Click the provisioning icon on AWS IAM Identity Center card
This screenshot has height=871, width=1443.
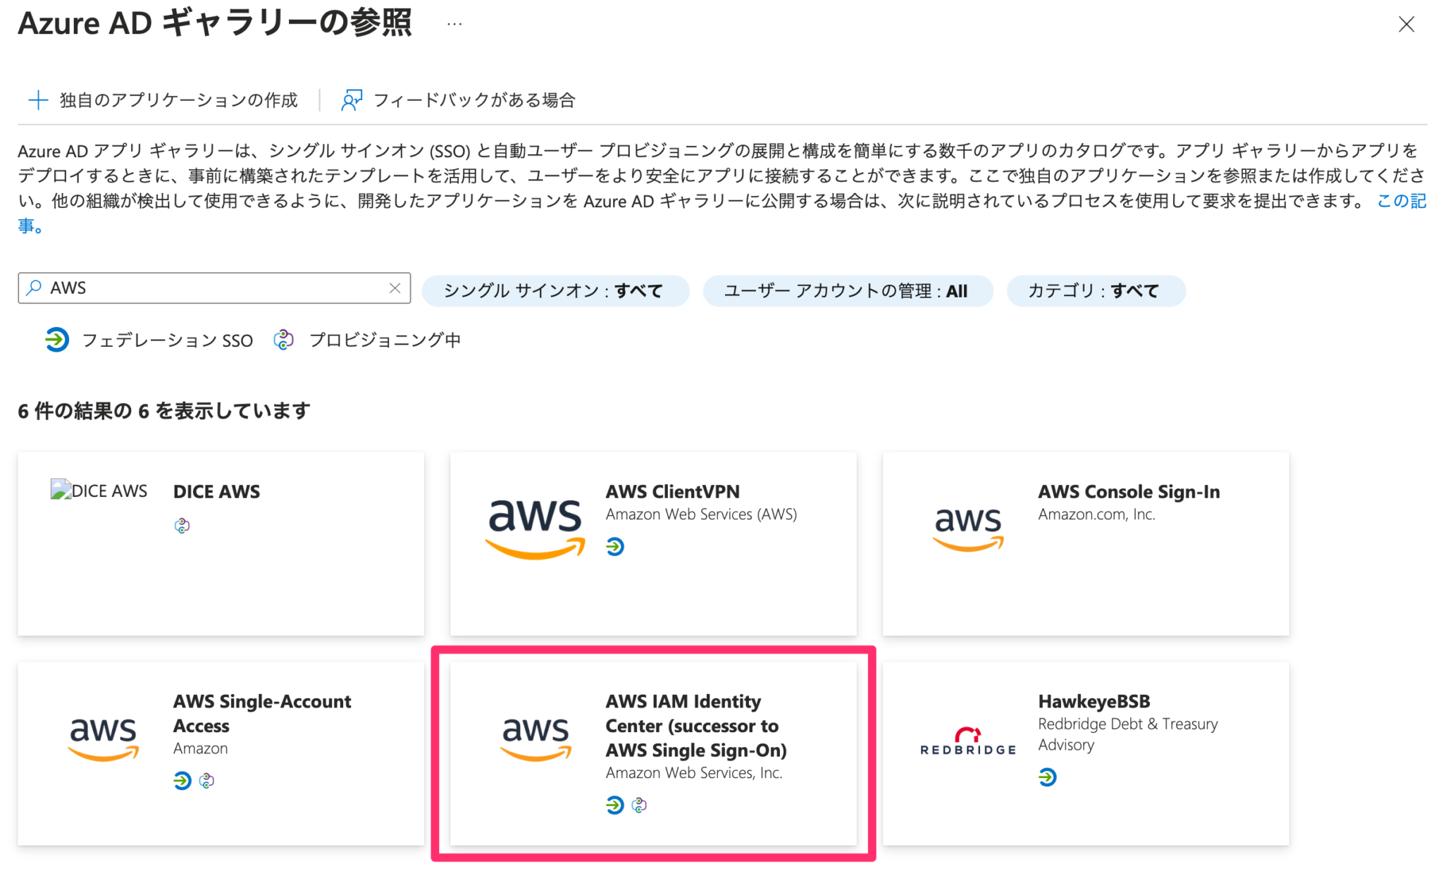[x=638, y=805]
